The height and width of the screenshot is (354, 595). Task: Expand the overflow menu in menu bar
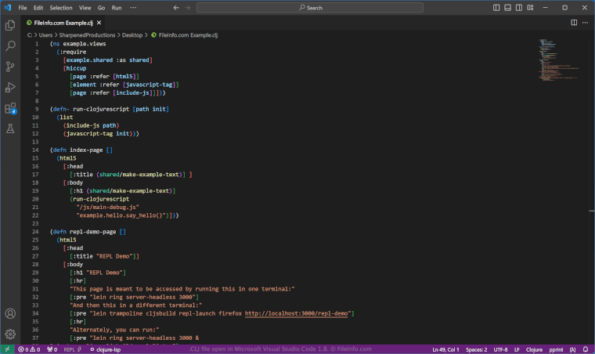pos(132,7)
